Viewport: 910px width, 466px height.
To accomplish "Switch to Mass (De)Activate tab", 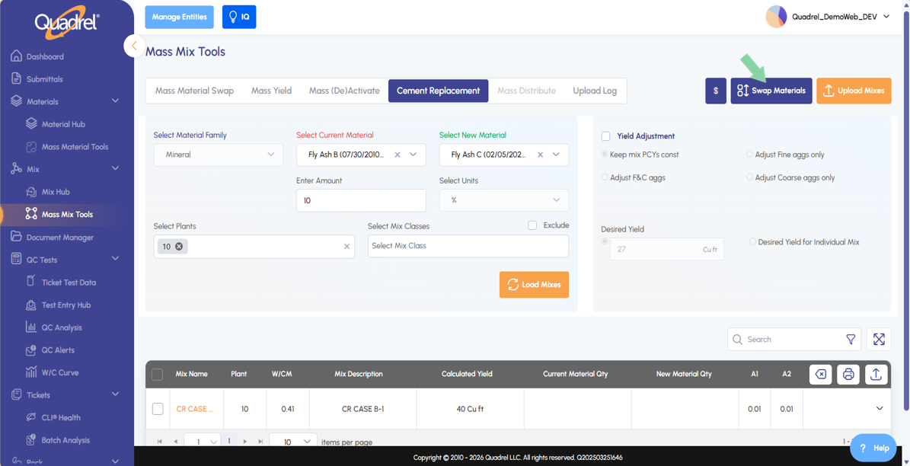I will 344,91.
